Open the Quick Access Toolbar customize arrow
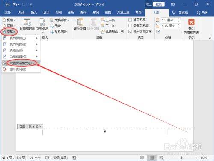The width and height of the screenshot is (214, 161). [x=31, y=5]
